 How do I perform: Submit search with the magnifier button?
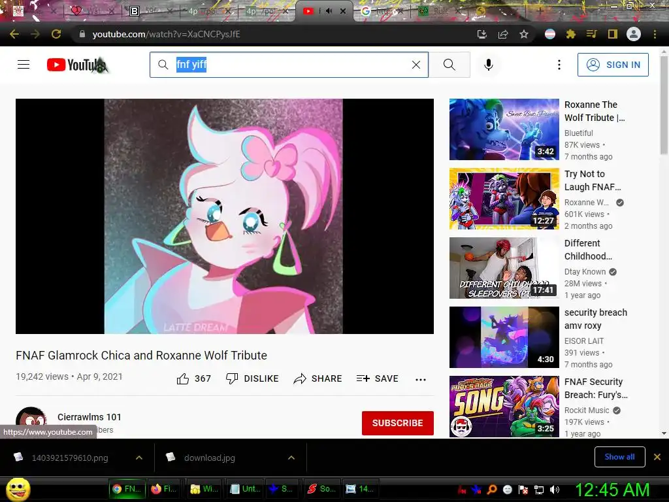pyautogui.click(x=449, y=65)
